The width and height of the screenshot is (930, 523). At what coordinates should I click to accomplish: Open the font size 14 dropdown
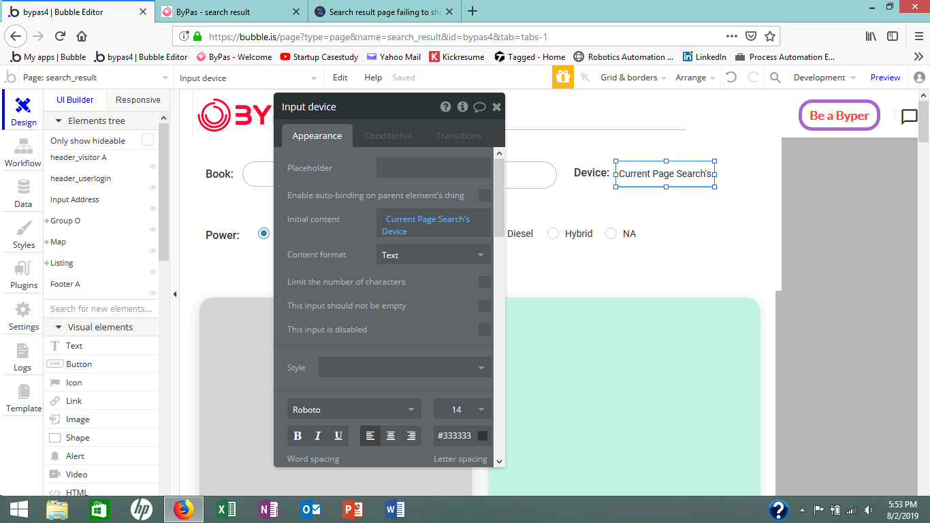(x=462, y=409)
